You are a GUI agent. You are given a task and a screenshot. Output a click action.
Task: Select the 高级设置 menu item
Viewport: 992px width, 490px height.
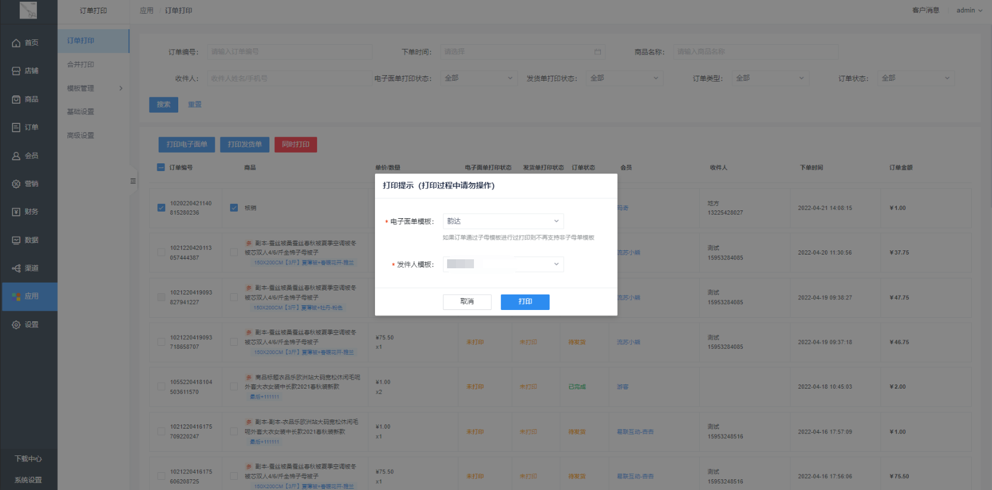(x=80, y=135)
